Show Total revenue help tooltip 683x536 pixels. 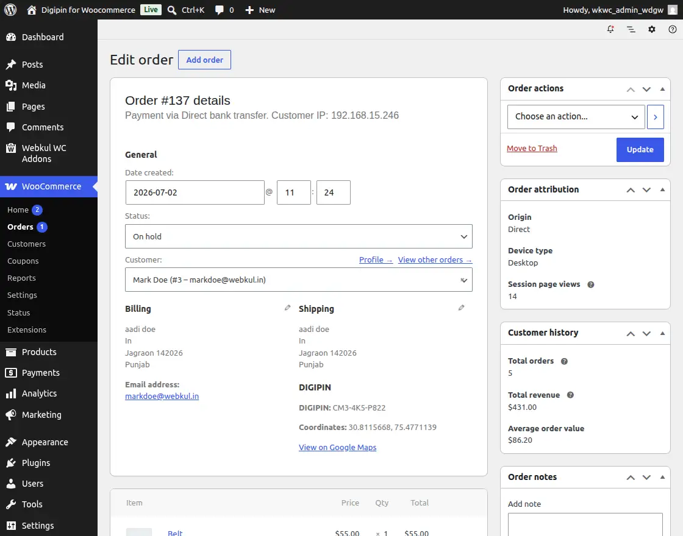click(570, 395)
